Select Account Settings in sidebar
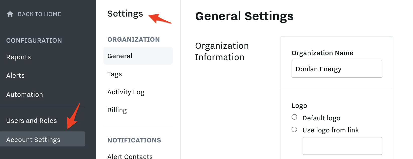The height and width of the screenshot is (159, 413). (x=43, y=139)
